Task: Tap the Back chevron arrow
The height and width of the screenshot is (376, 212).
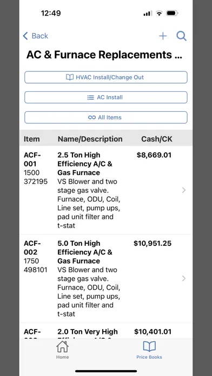Action: pos(25,36)
